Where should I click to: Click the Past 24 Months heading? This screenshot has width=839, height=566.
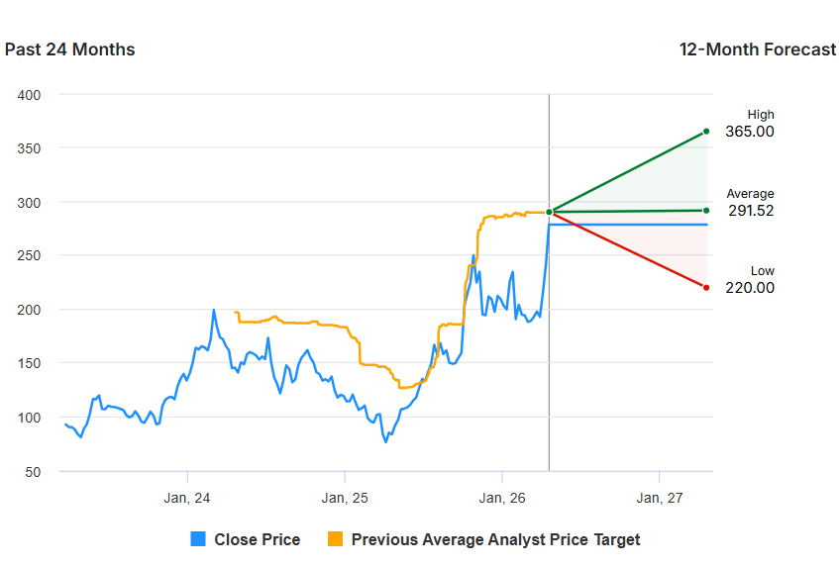click(69, 49)
